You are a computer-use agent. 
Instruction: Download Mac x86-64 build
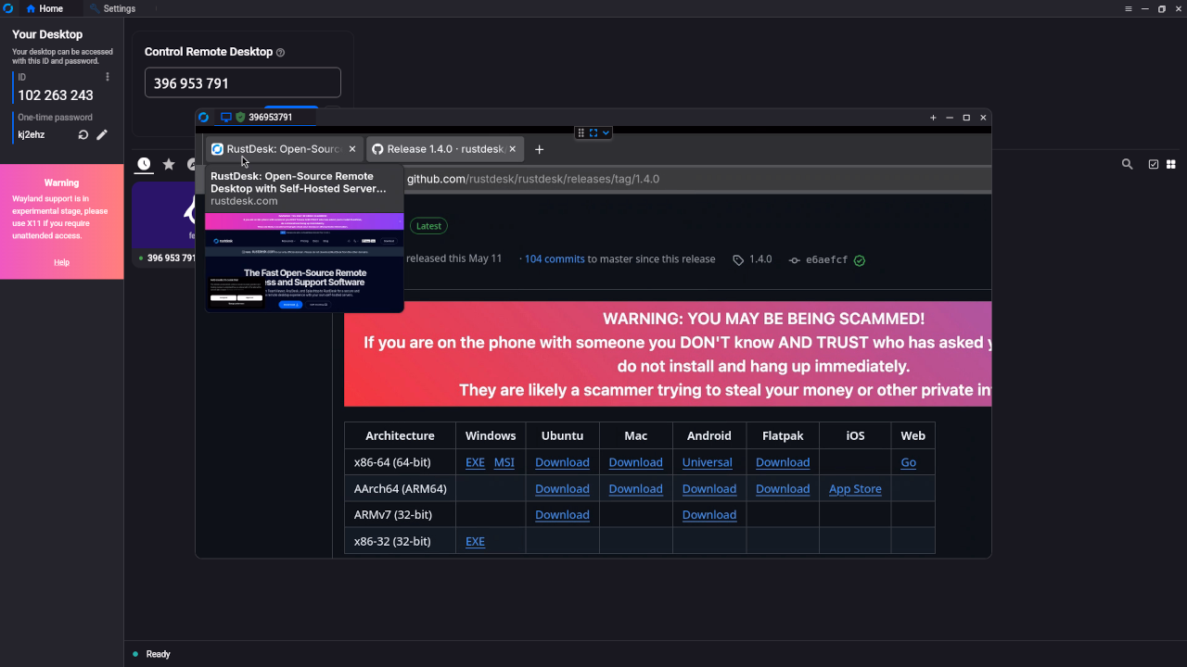click(635, 462)
